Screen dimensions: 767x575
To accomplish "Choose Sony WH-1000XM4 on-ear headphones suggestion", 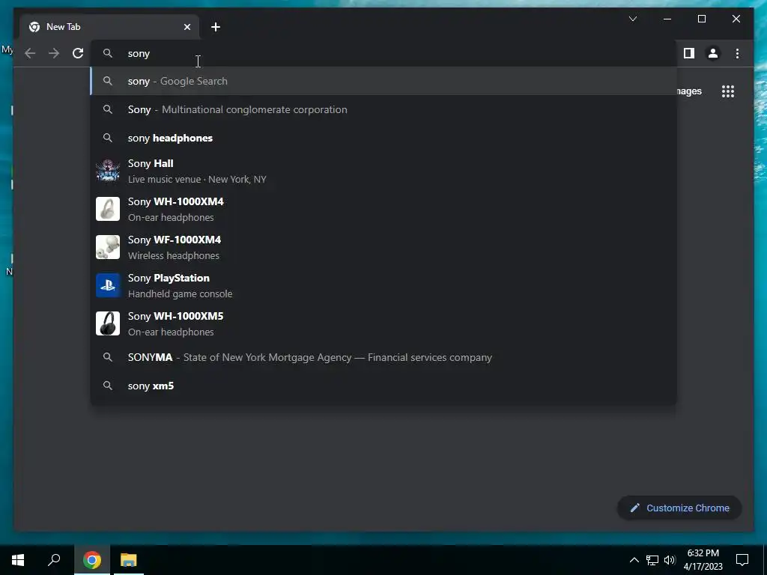I will tap(383, 210).
